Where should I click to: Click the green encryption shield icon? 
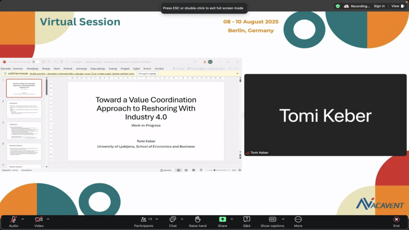337,6
